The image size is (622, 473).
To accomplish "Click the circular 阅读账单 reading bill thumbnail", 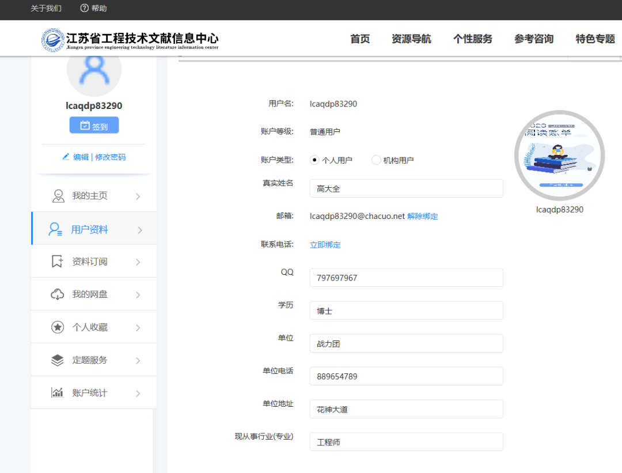I will pyautogui.click(x=559, y=155).
